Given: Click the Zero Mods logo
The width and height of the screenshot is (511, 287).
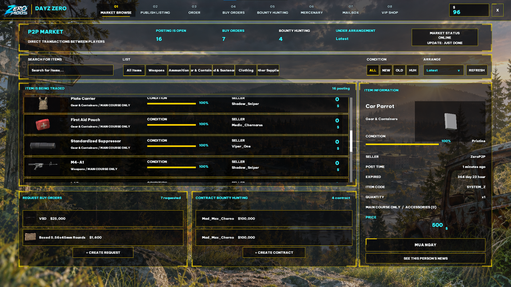Looking at the screenshot, I should (x=16, y=10).
